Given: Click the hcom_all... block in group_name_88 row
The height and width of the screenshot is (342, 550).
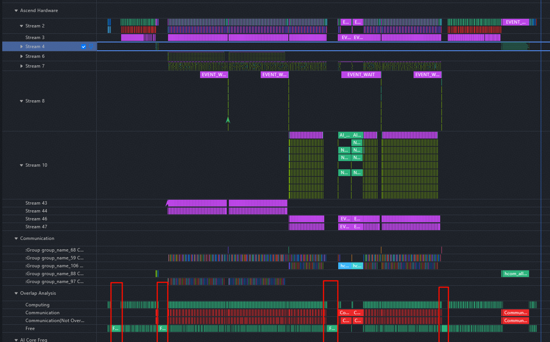Looking at the screenshot, I should click(x=515, y=274).
